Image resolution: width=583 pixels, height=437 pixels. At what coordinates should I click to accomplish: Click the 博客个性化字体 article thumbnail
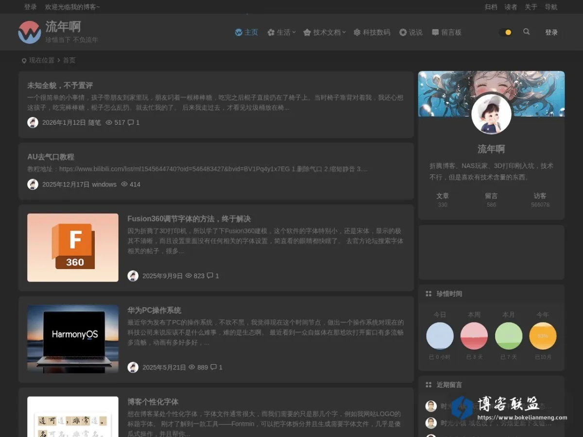tap(73, 417)
